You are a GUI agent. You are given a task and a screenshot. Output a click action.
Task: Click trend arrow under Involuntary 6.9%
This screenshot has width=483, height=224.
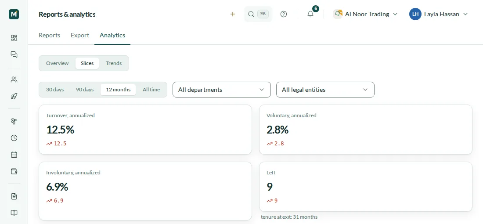[x=49, y=201]
